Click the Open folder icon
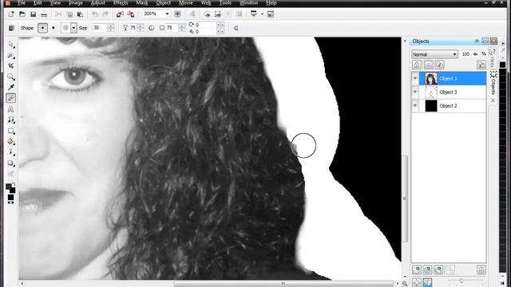511x287 pixels. [x=22, y=14]
